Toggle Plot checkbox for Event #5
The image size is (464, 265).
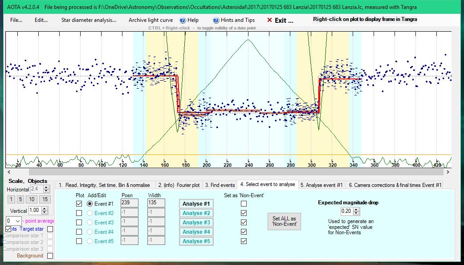(79, 241)
